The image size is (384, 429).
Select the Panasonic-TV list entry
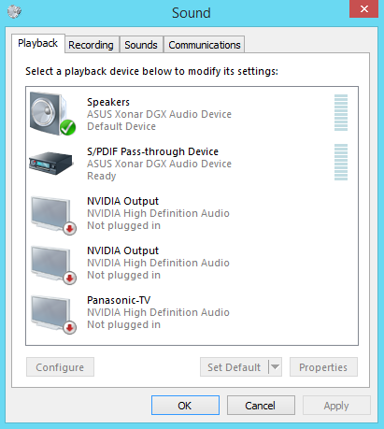coord(192,312)
